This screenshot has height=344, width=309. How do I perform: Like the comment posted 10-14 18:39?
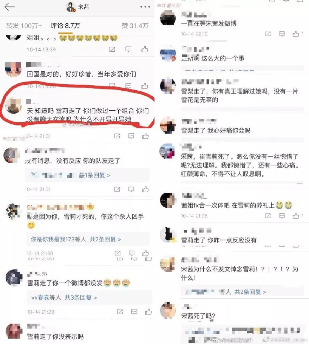point(145,49)
